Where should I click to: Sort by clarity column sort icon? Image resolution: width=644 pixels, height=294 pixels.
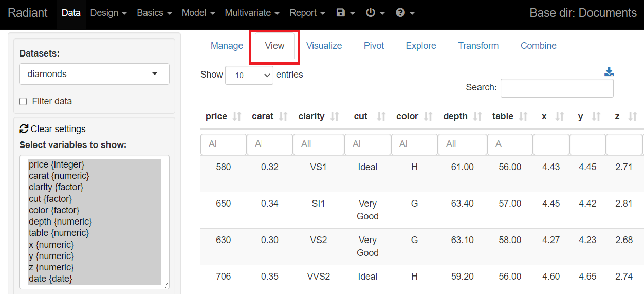(335, 117)
